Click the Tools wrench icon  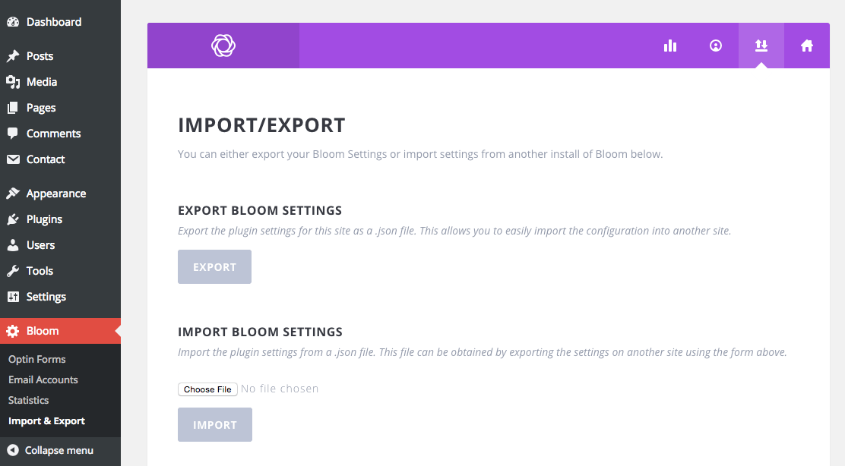[13, 271]
